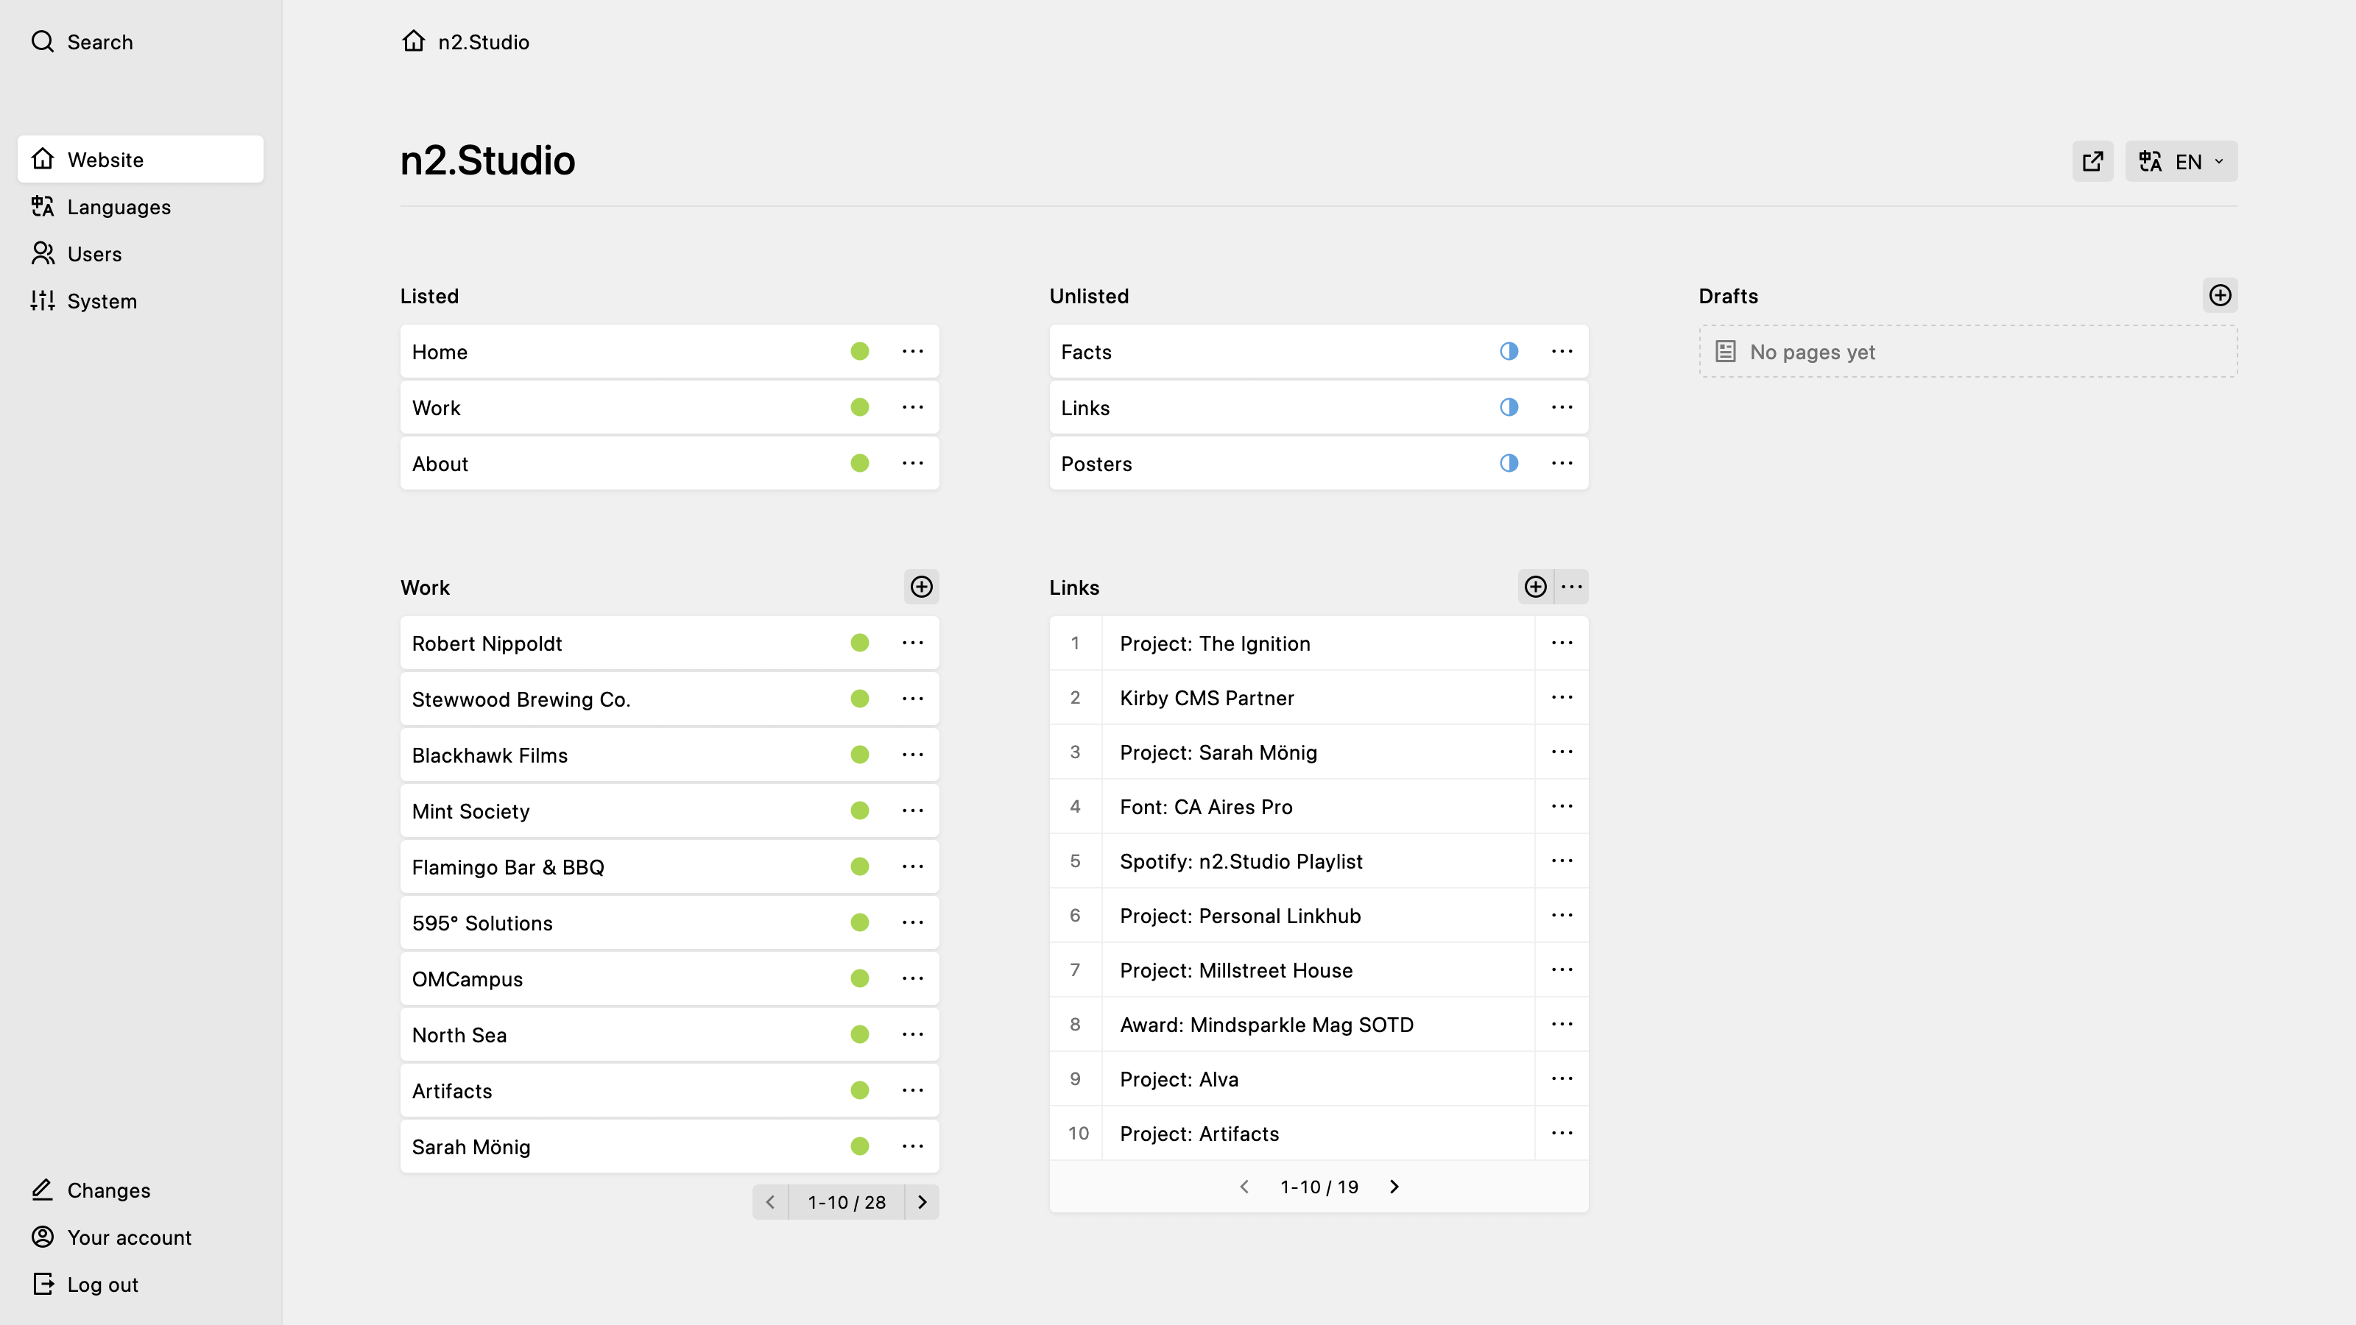Image resolution: width=2356 pixels, height=1325 pixels.
Task: Click Log out
Action: point(141,1285)
